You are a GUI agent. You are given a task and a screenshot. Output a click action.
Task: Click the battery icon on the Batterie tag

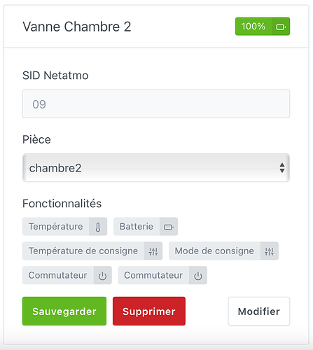pos(169,227)
